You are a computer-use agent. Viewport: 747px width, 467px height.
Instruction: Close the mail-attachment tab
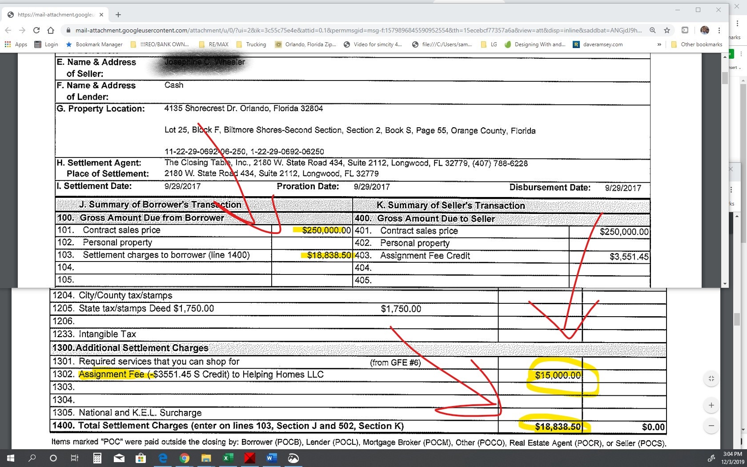[101, 15]
